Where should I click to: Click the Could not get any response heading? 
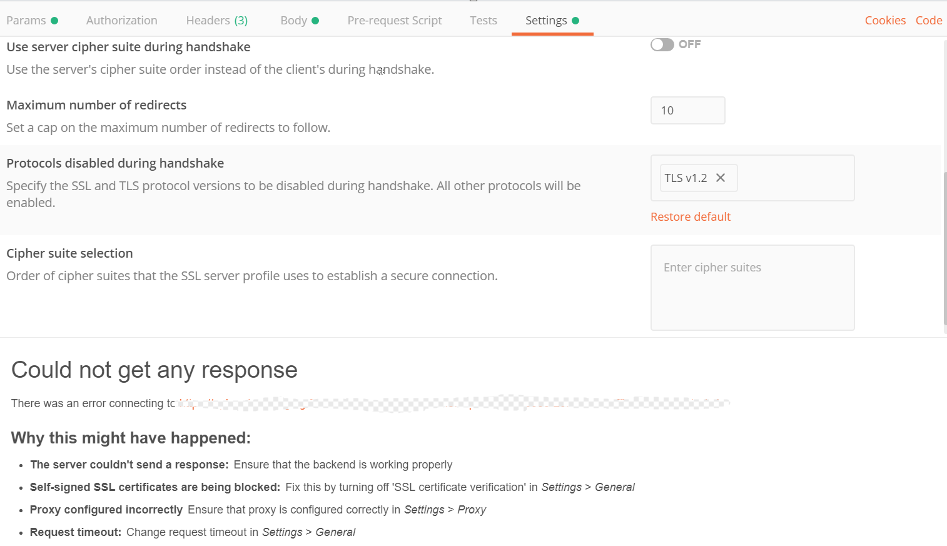click(x=154, y=370)
